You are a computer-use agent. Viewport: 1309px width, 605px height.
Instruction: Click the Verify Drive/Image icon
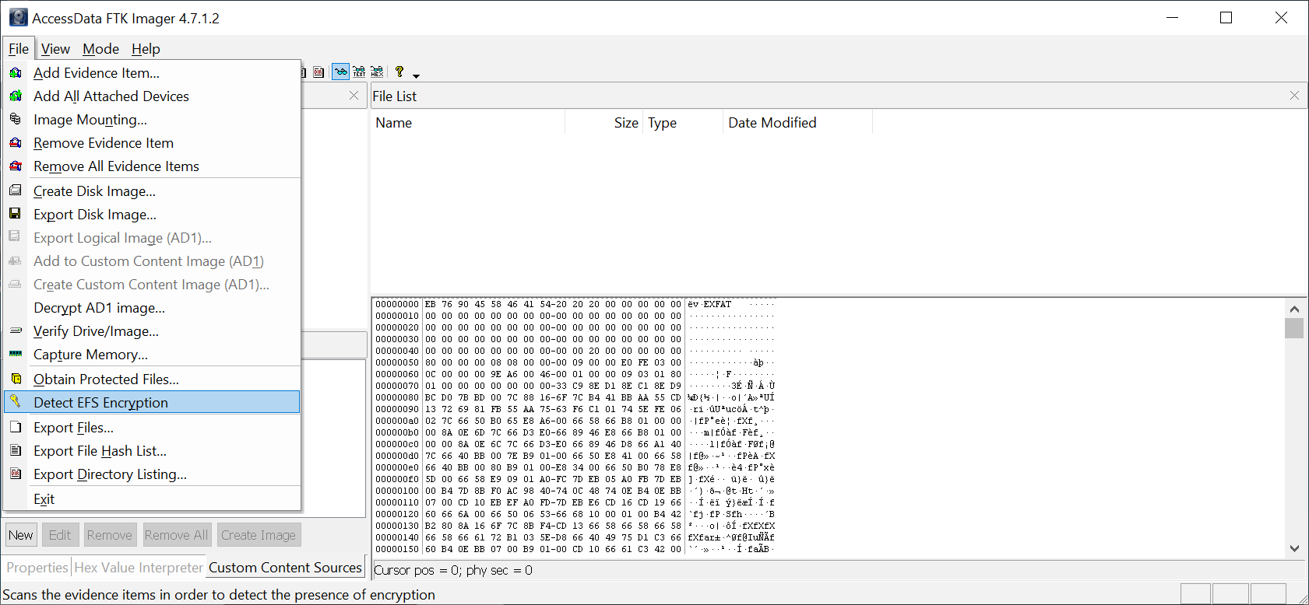coord(16,330)
